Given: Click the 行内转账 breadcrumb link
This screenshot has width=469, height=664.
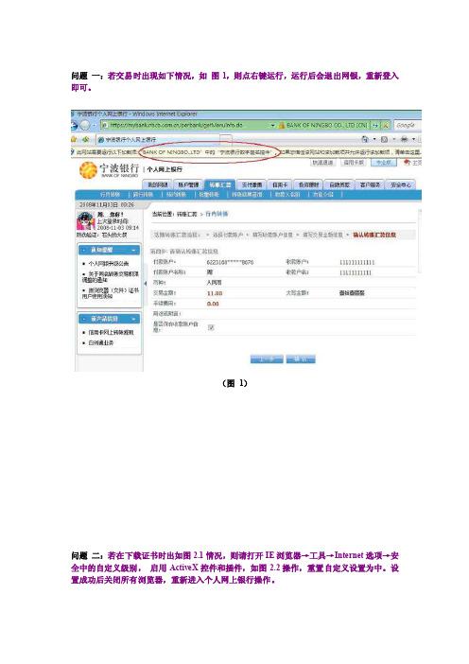Looking at the screenshot, I should [217, 214].
